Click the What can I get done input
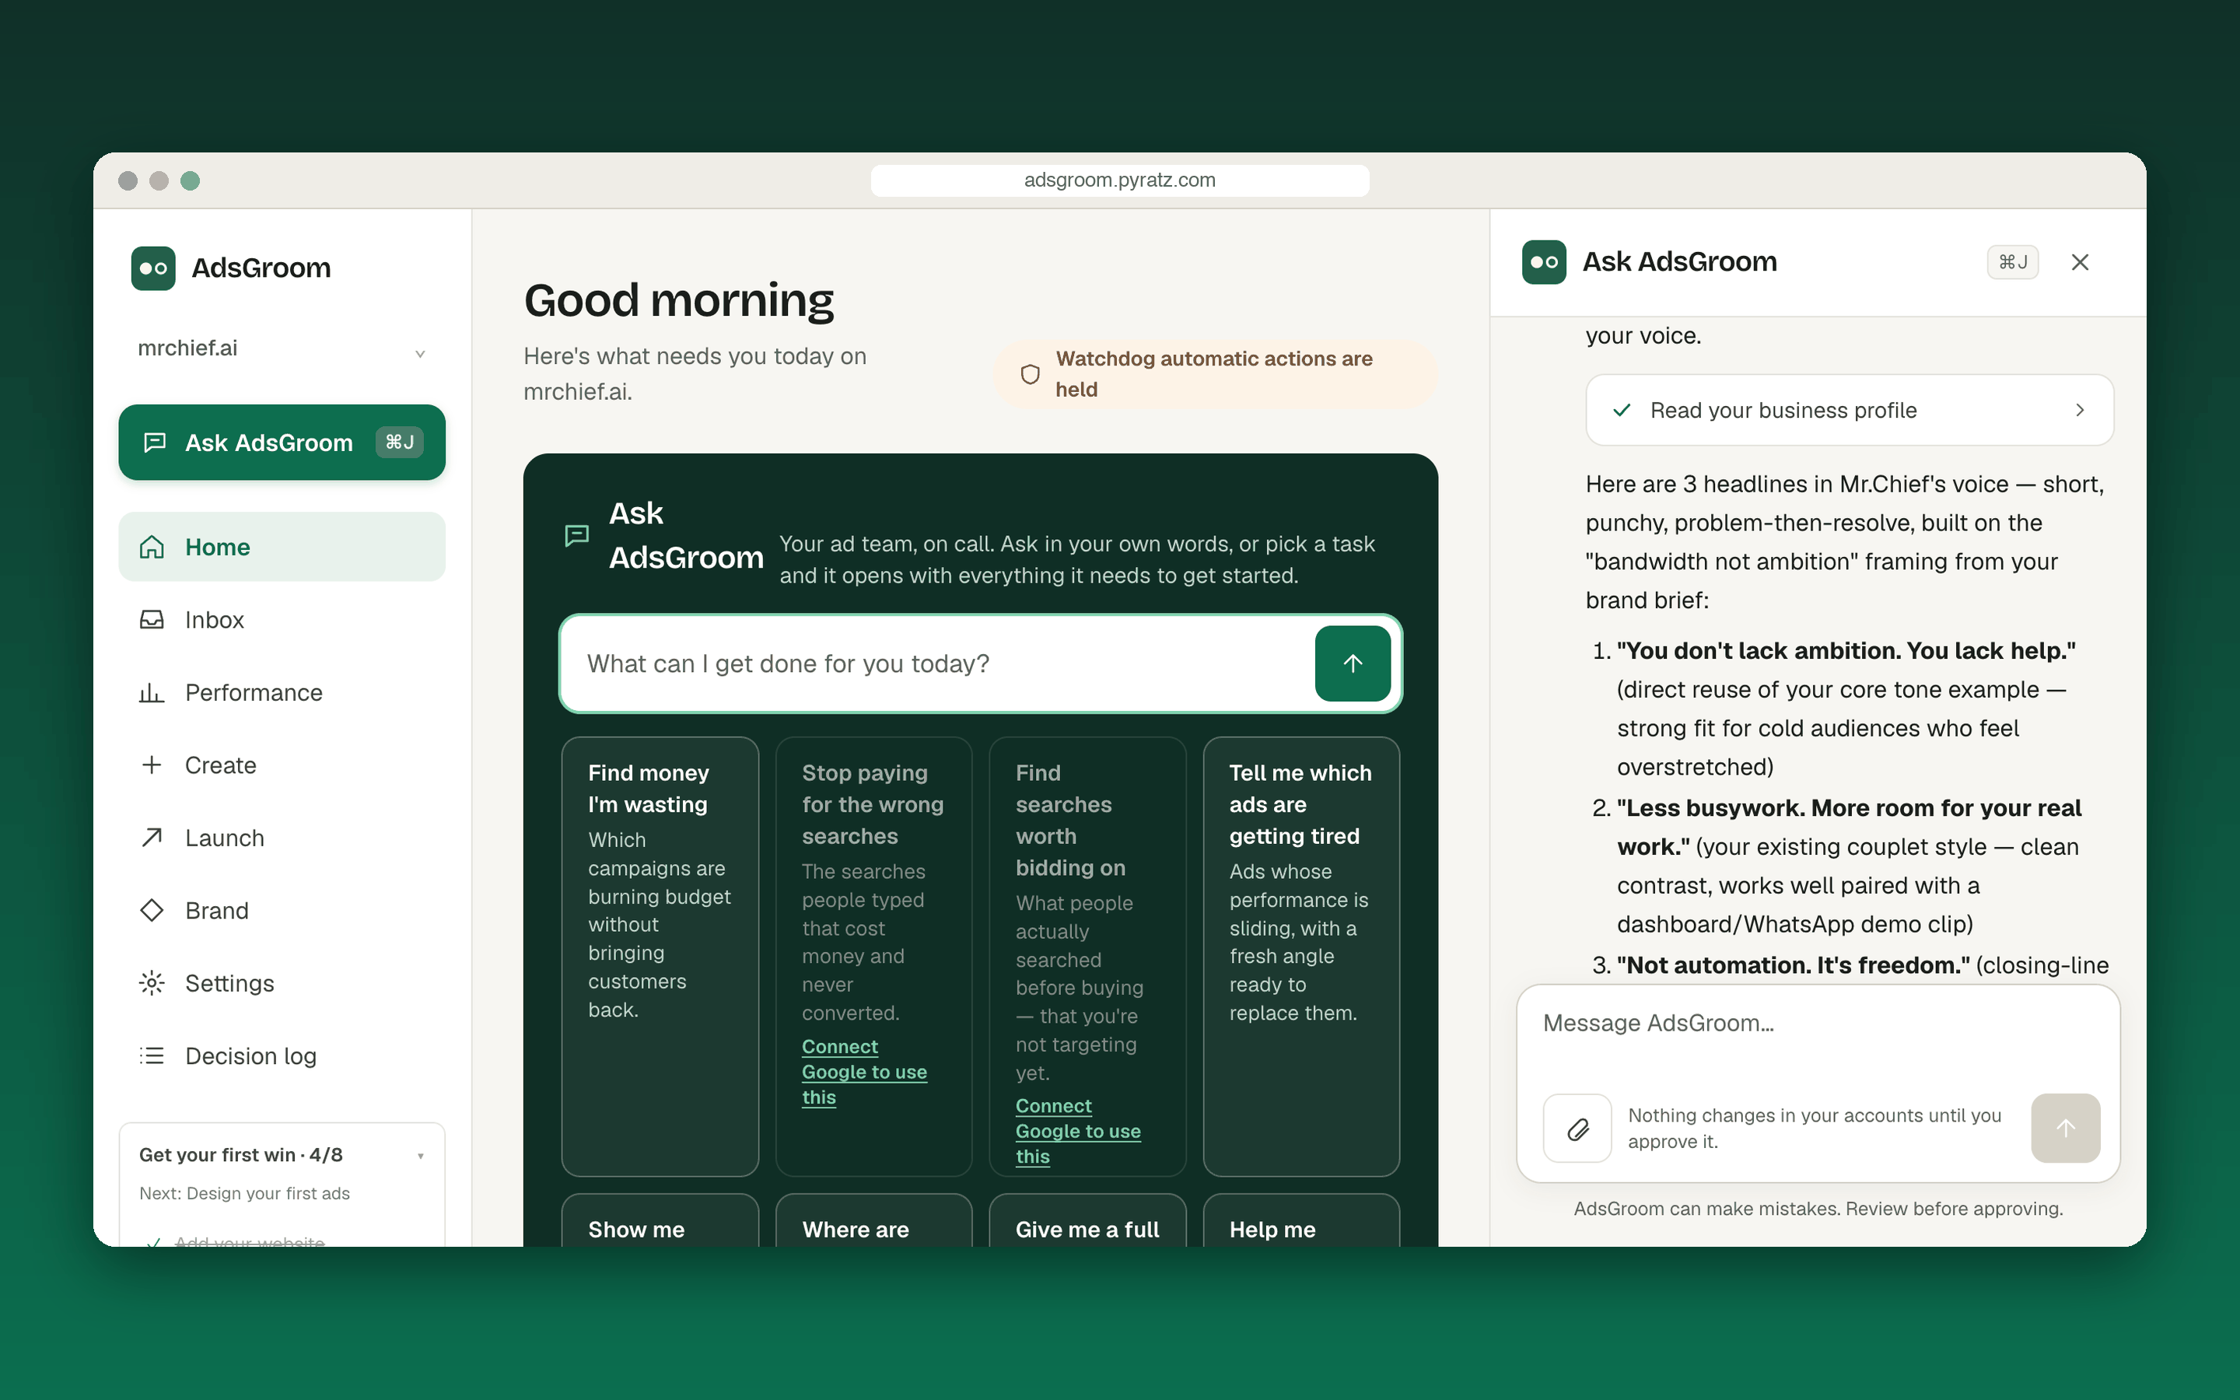The image size is (2240, 1400). click(938, 663)
